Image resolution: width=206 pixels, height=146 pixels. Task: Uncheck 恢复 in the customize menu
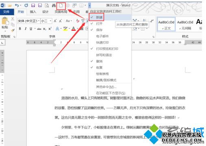110,67
